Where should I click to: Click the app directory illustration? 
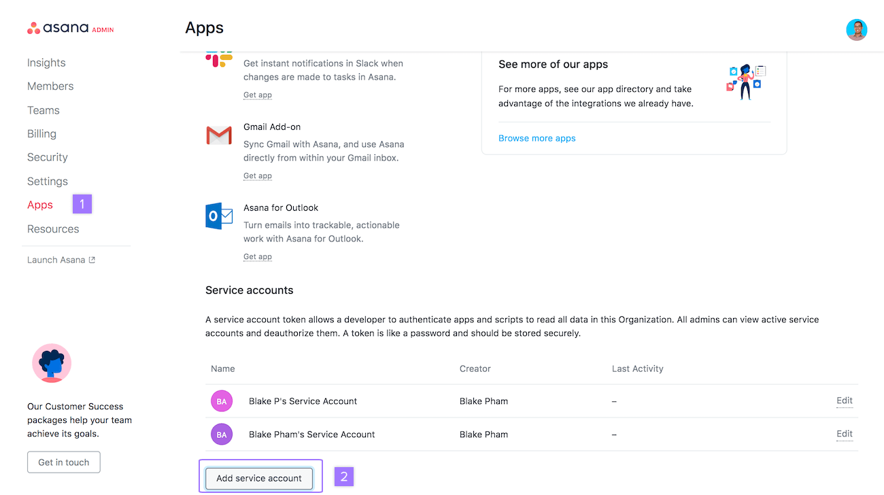coord(746,82)
